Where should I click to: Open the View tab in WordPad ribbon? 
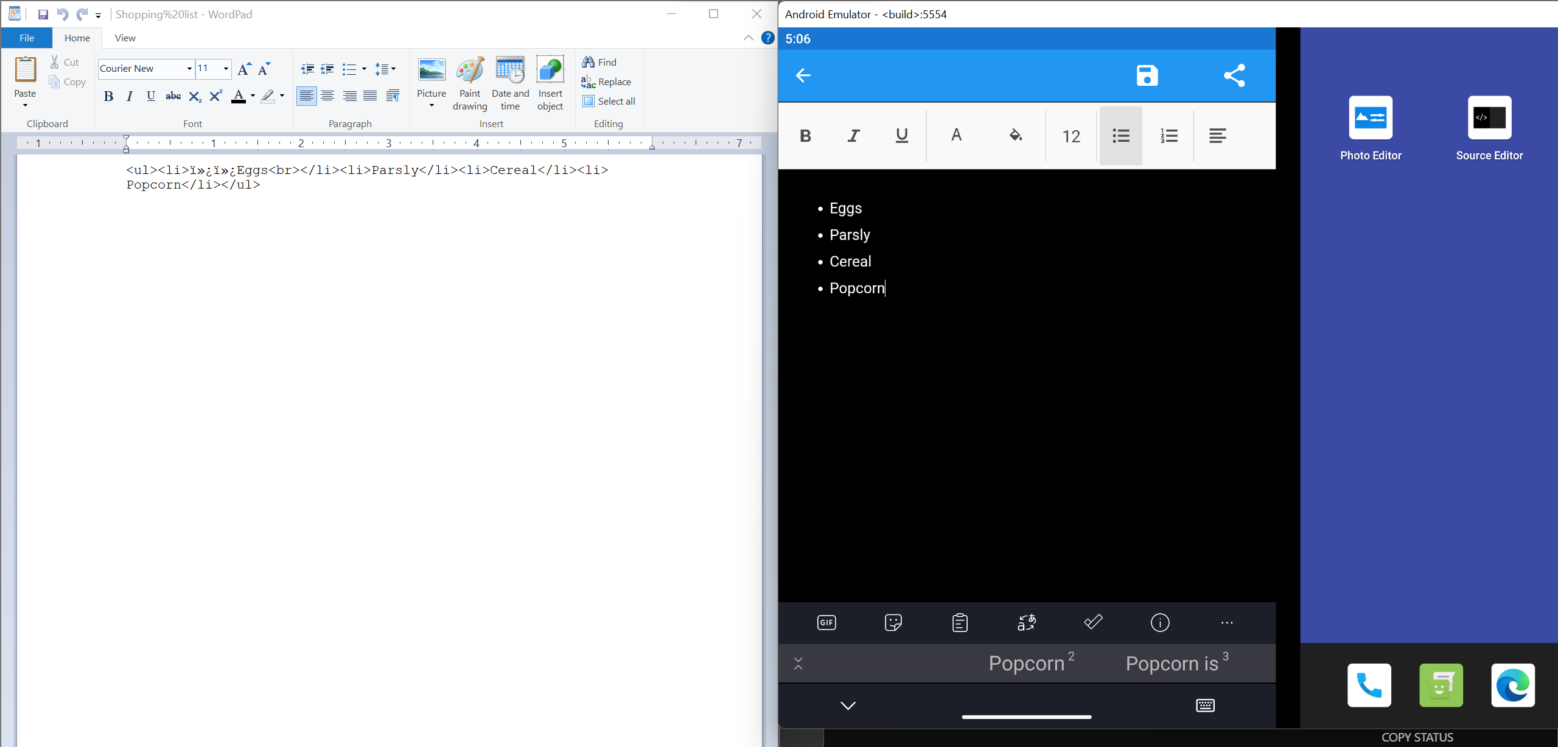[123, 38]
